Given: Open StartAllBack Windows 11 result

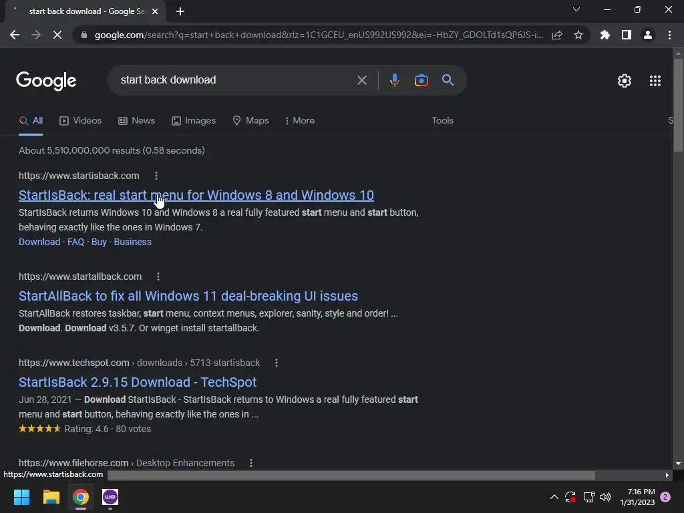Looking at the screenshot, I should click(x=188, y=296).
